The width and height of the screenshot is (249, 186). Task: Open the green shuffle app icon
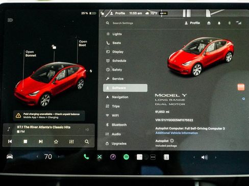[x=99, y=157]
